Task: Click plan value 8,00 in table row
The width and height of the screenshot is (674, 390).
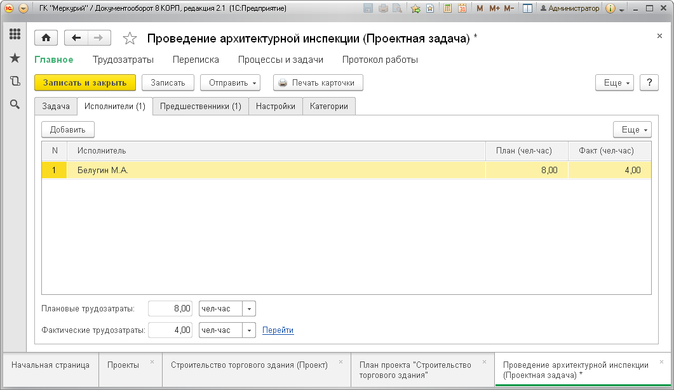Action: (527, 171)
